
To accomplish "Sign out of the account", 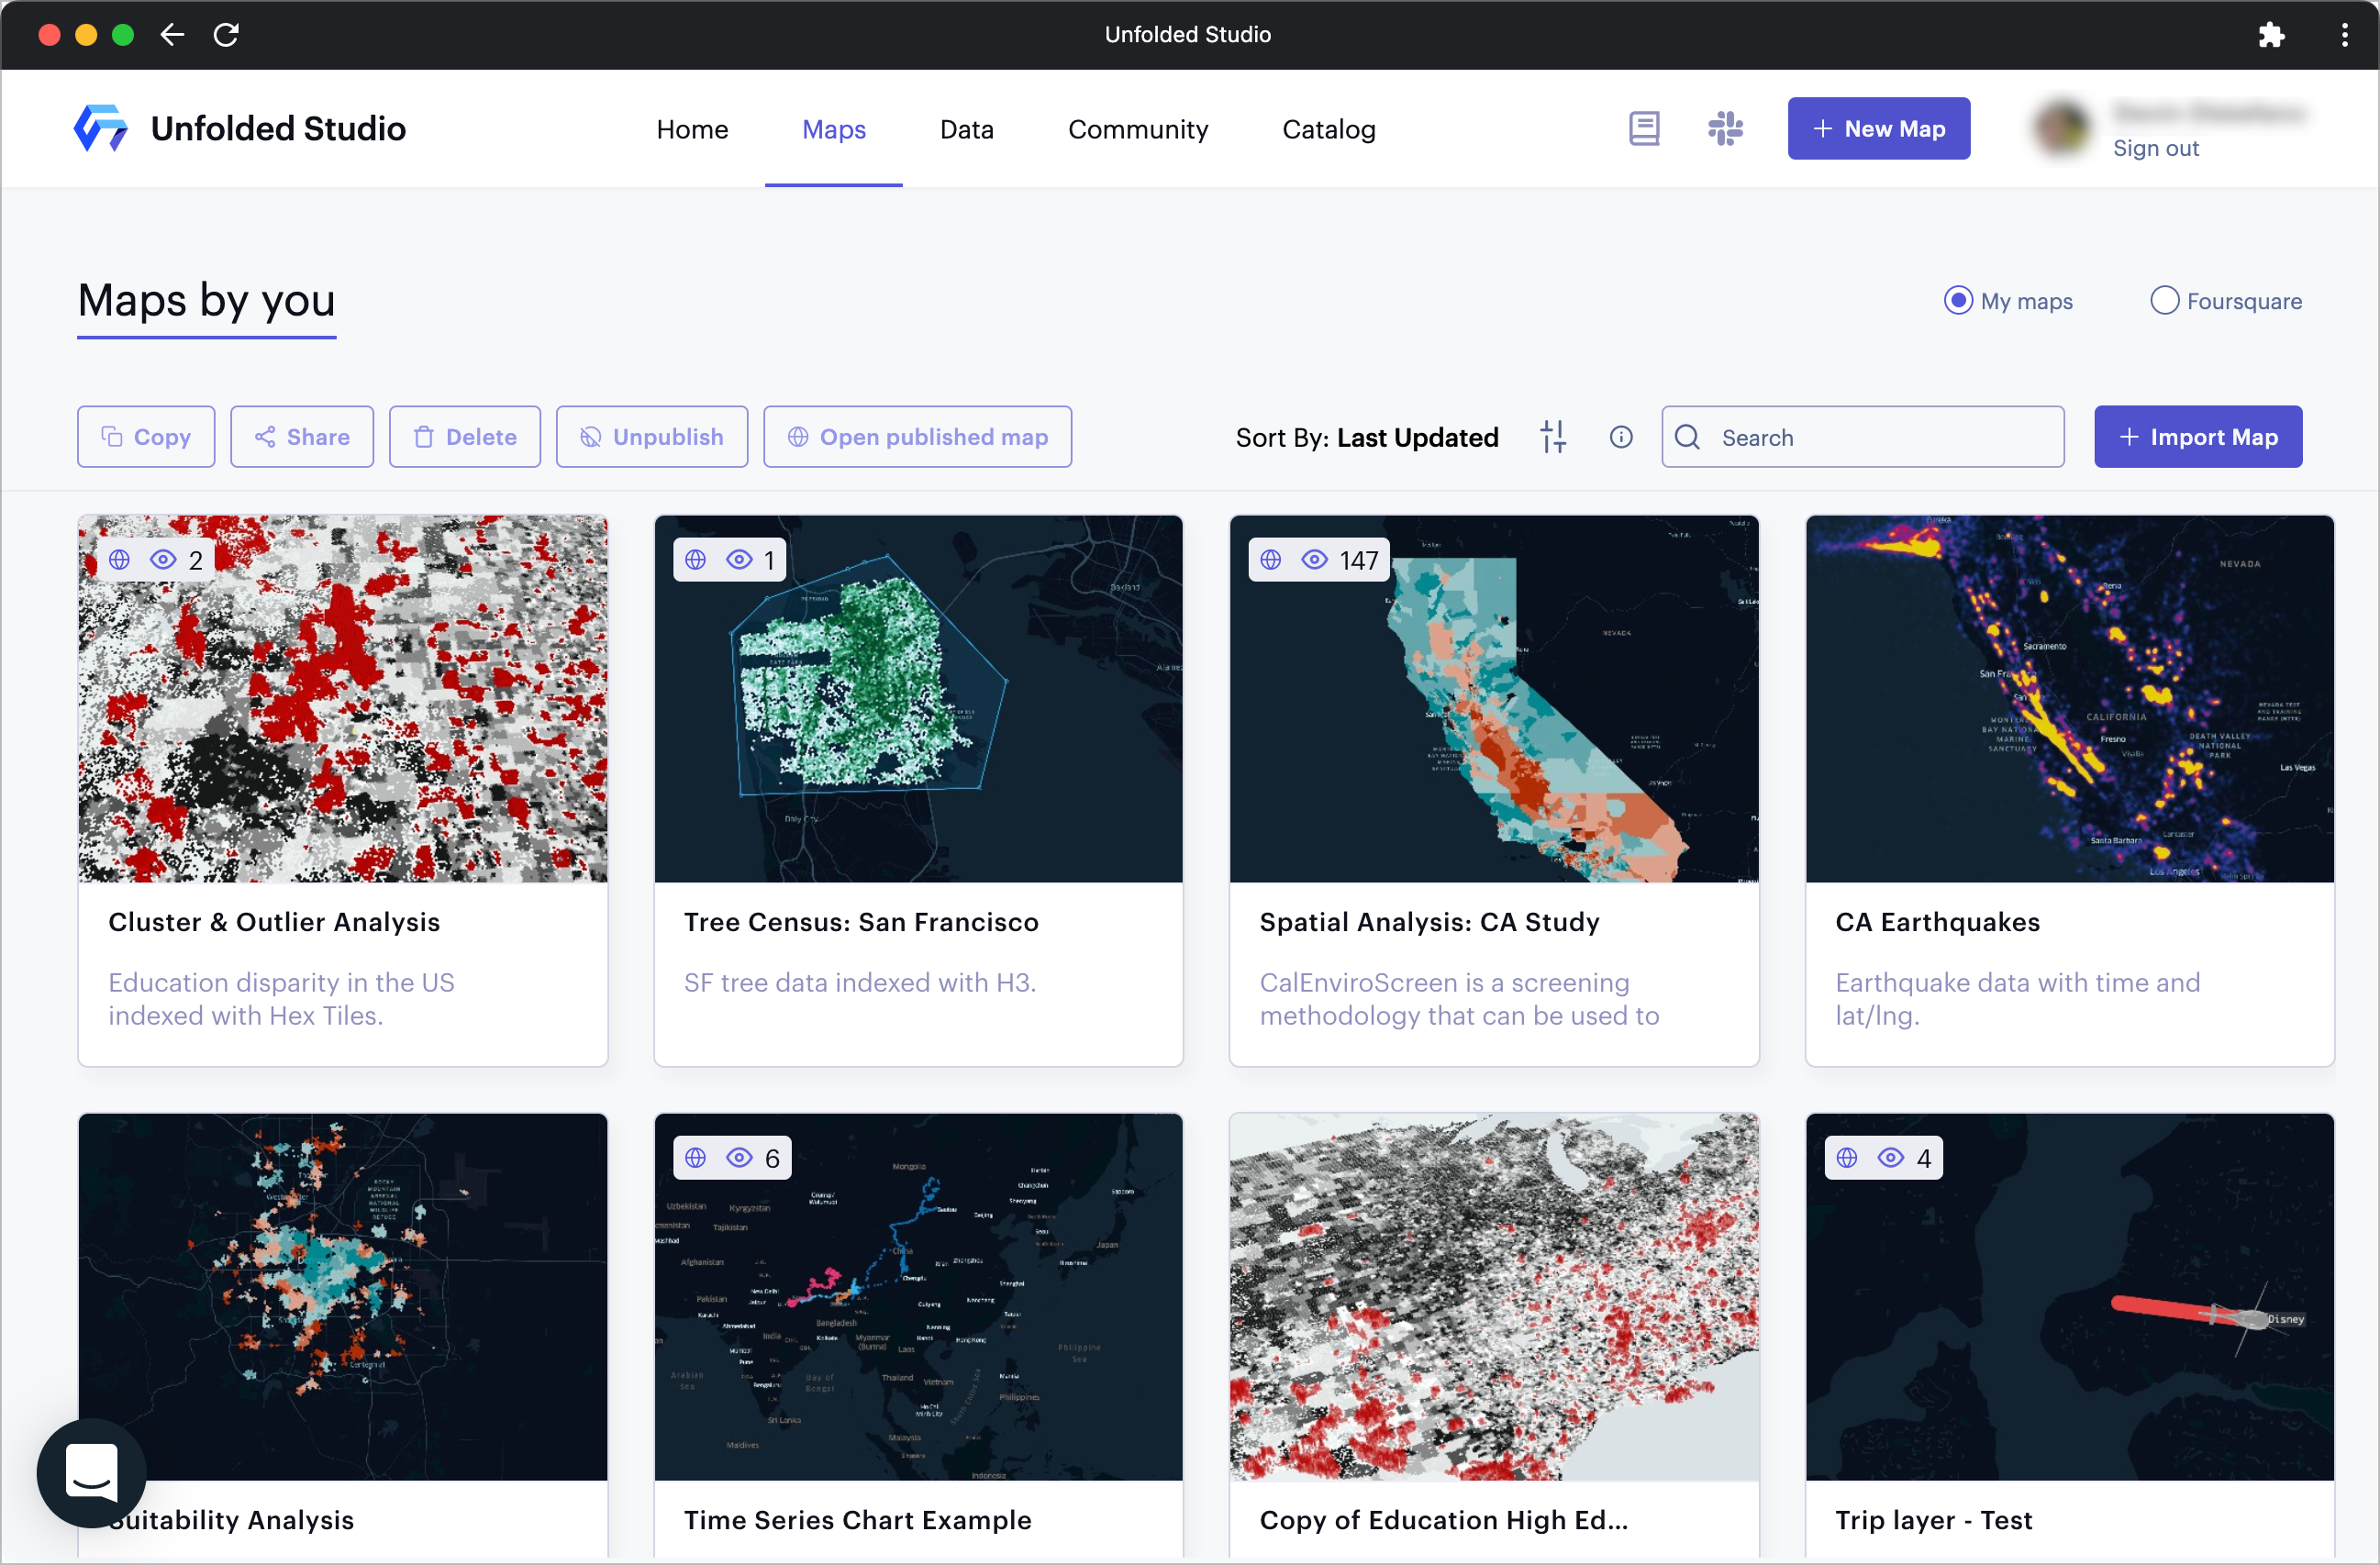I will coord(2156,149).
